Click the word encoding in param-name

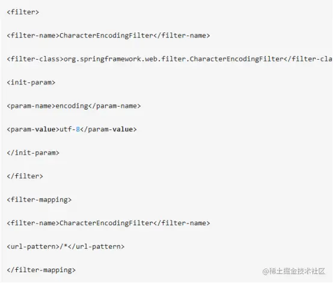click(72, 106)
